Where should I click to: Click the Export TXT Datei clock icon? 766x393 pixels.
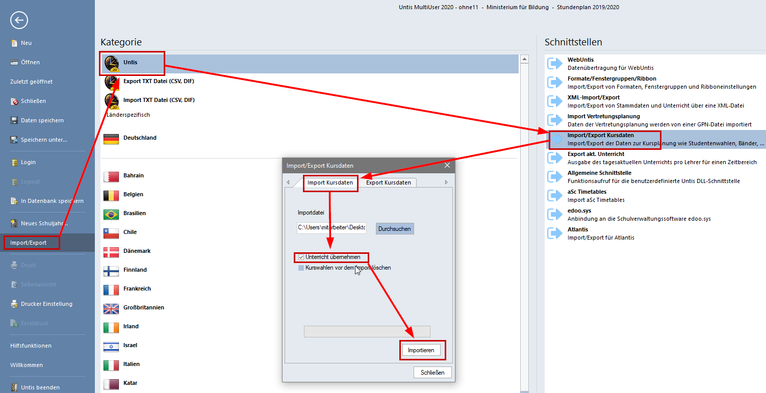tap(112, 82)
